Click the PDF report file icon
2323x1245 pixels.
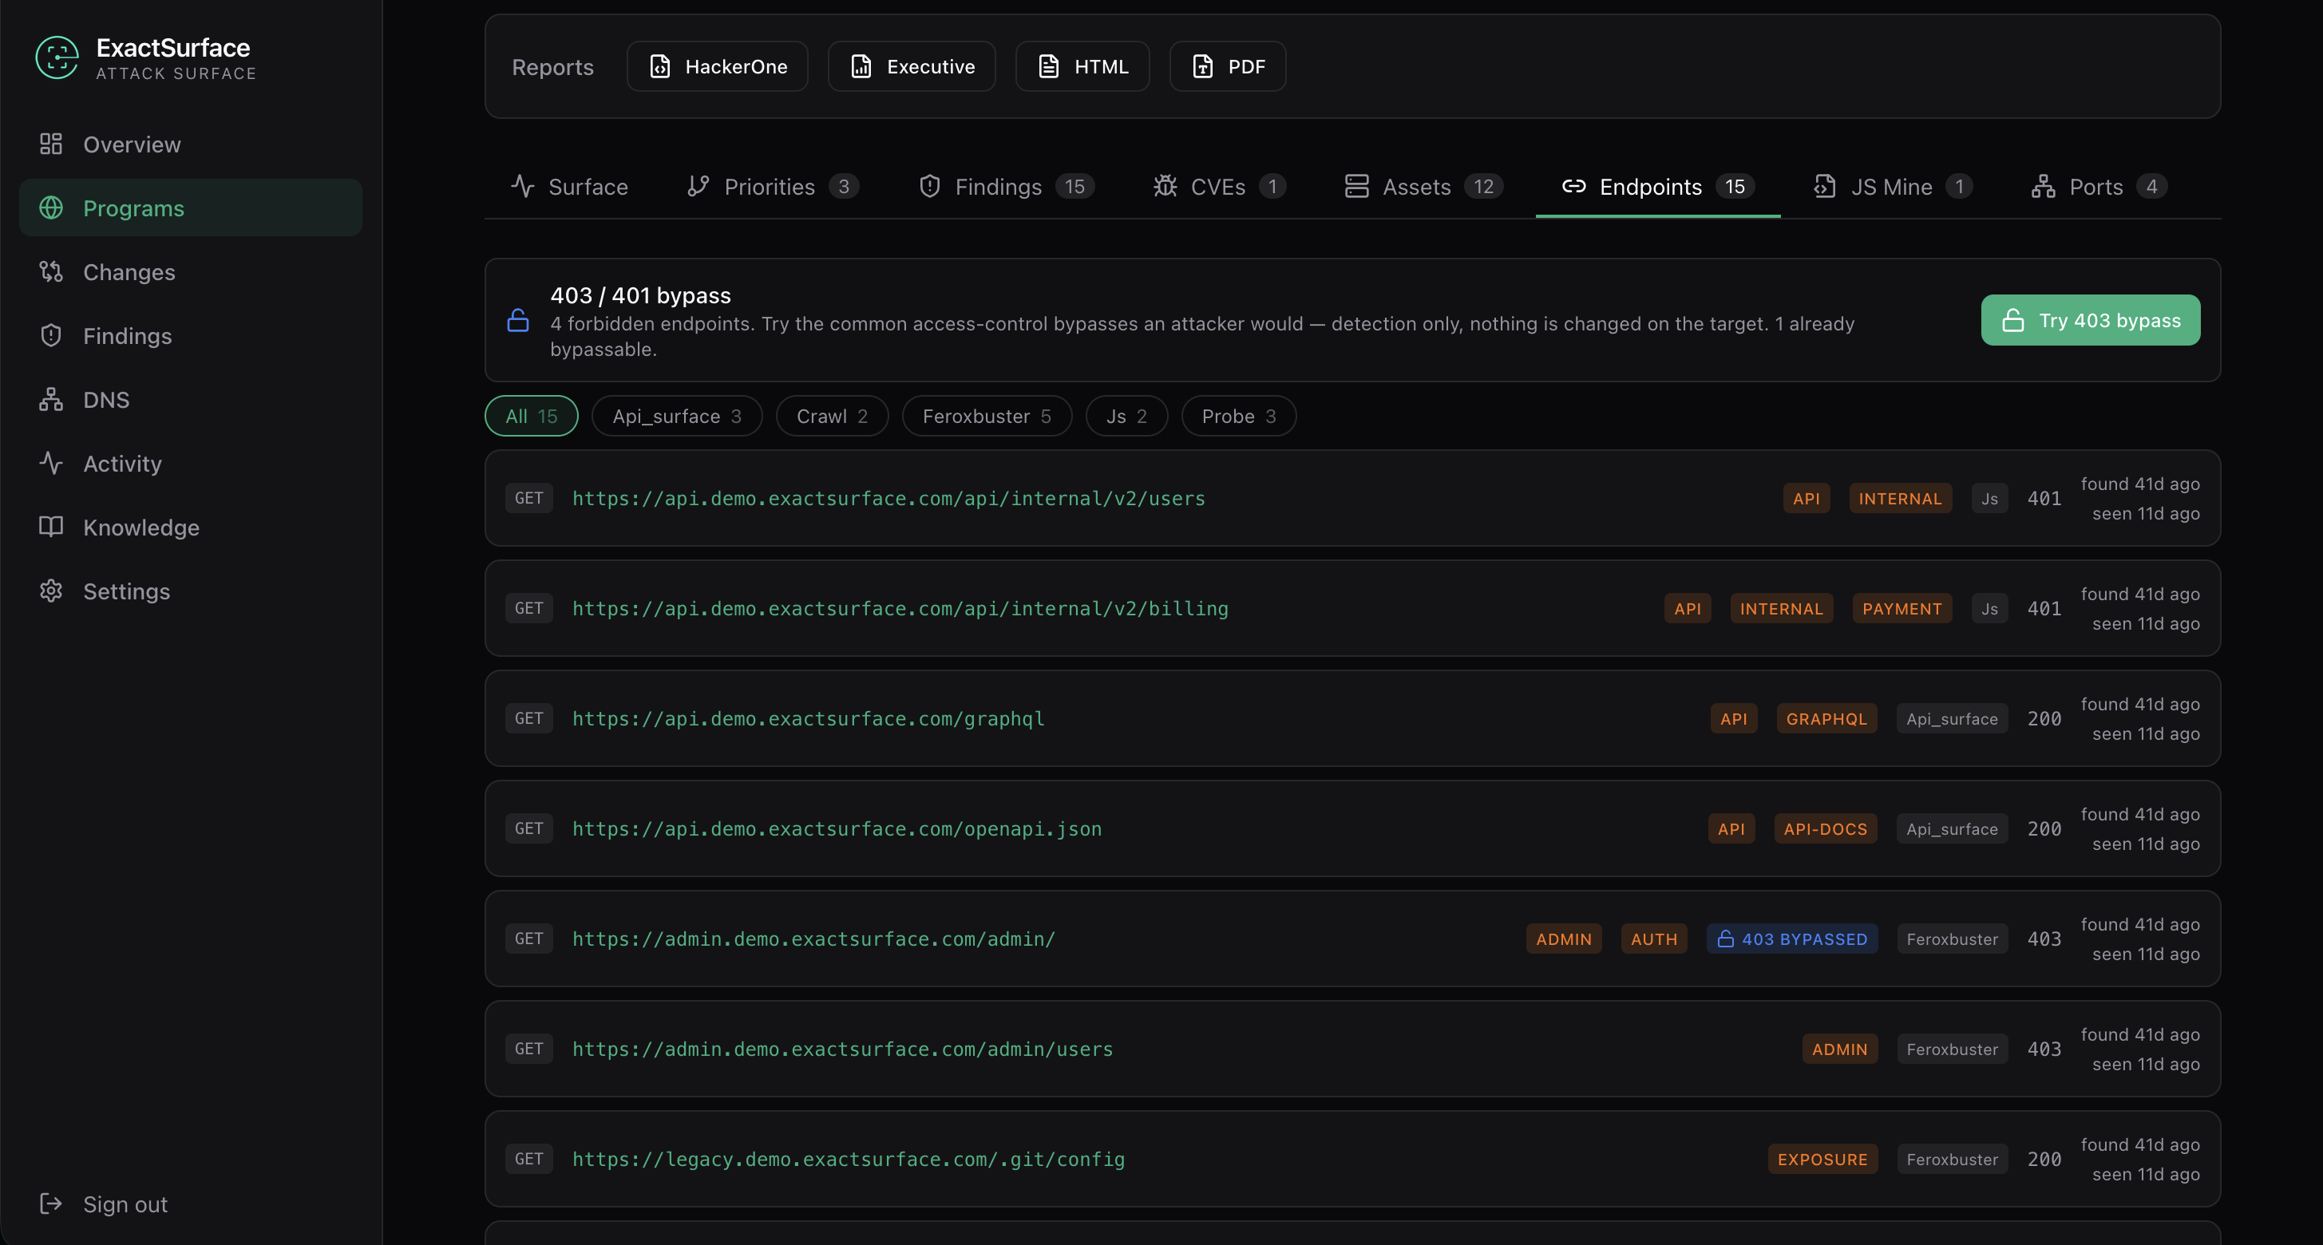1203,67
